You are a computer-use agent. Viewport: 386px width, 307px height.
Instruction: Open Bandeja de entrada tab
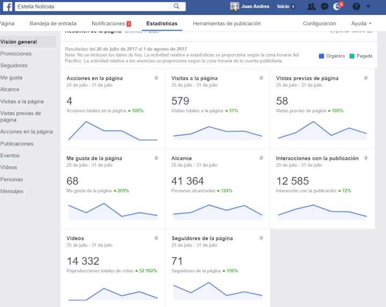tap(53, 24)
